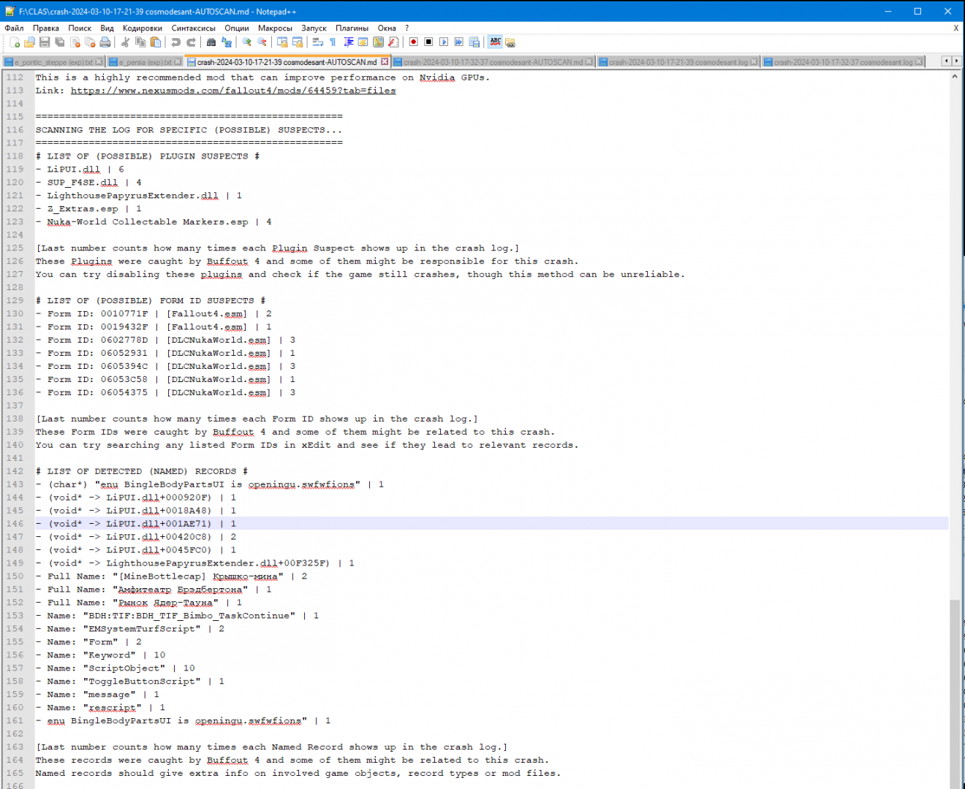Click the New file toolbar icon
The height and width of the screenshot is (789, 965).
coord(15,42)
